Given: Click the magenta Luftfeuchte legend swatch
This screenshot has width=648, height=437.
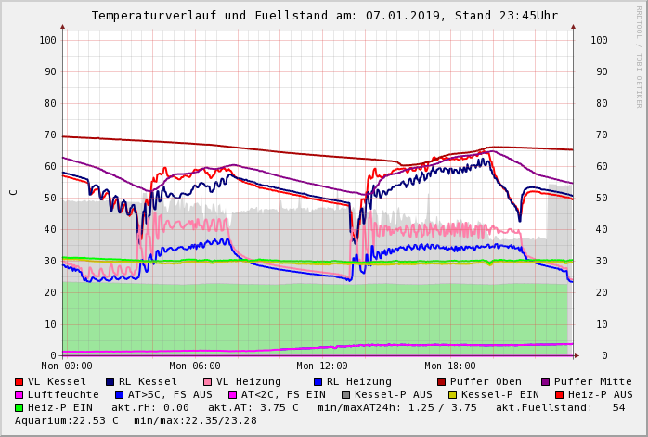Looking at the screenshot, I should coord(19,394).
